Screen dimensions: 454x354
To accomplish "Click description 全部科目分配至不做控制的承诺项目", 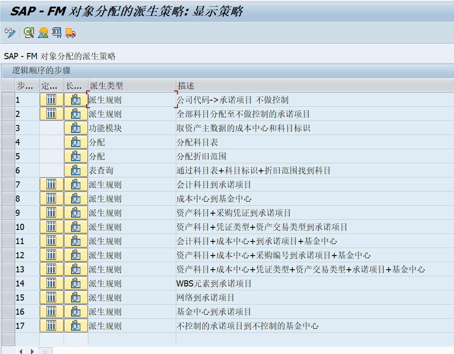I will 243,114.
